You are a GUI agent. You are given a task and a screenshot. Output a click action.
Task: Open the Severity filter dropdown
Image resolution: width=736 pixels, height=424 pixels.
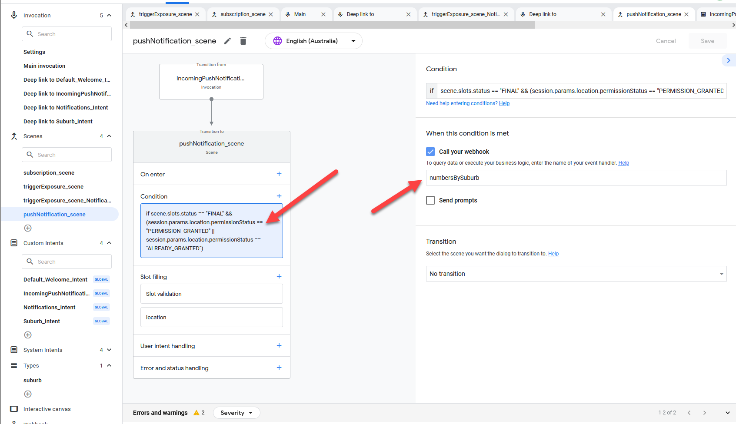pyautogui.click(x=236, y=413)
